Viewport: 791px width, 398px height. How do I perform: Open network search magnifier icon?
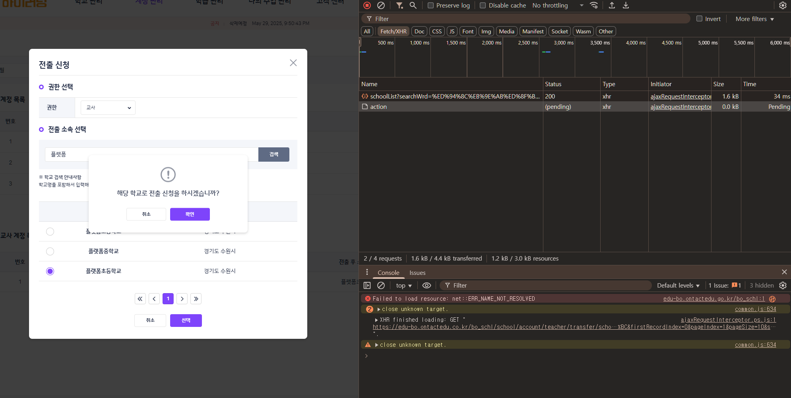coord(413,6)
